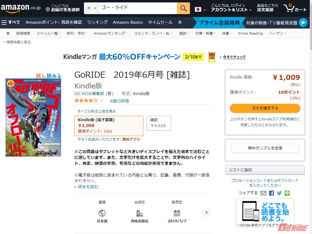Open Amazon Basics navigation item
This screenshot has height=234, width=312.
pos(128,22)
